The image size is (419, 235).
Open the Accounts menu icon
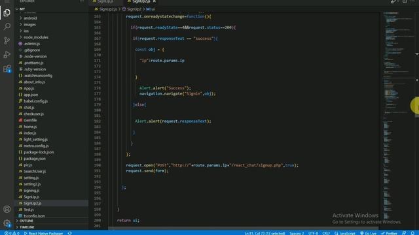pyautogui.click(x=7, y=209)
